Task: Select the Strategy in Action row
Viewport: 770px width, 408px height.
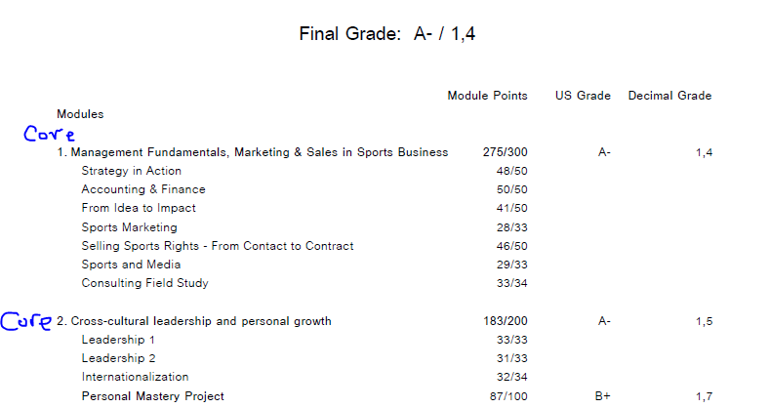Action: click(304, 171)
